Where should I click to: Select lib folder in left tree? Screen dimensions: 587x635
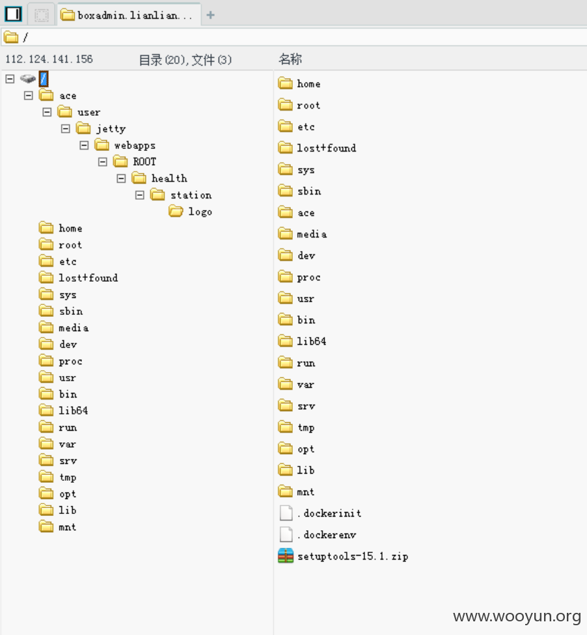coord(58,510)
